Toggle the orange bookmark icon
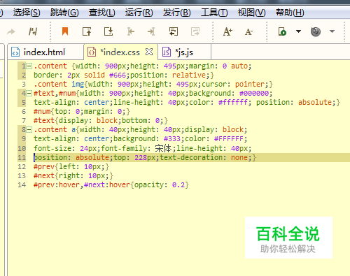The image size is (350, 276). pyautogui.click(x=65, y=31)
